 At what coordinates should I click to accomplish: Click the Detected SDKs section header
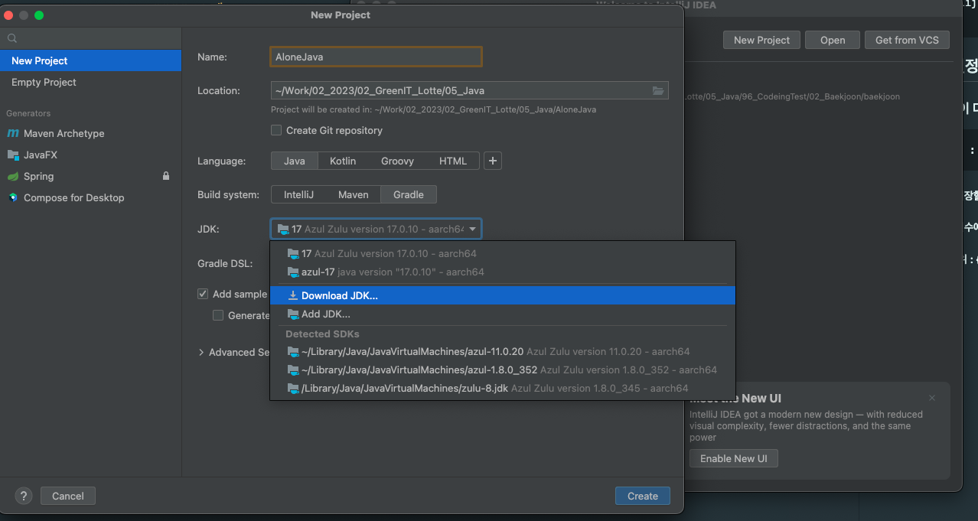pyautogui.click(x=322, y=334)
